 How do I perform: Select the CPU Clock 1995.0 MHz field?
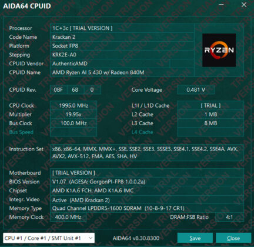pos(73,105)
